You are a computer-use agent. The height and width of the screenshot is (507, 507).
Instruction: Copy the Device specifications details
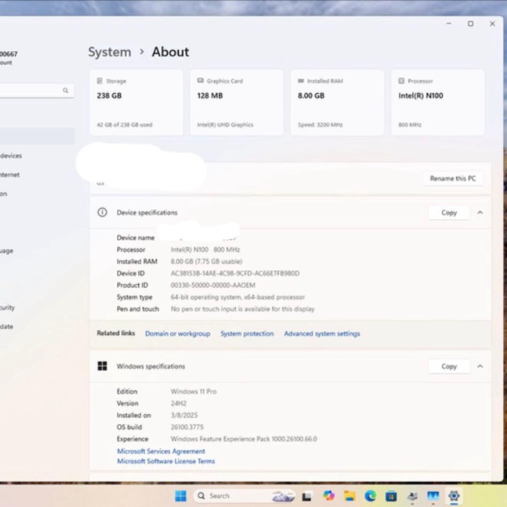click(x=448, y=212)
